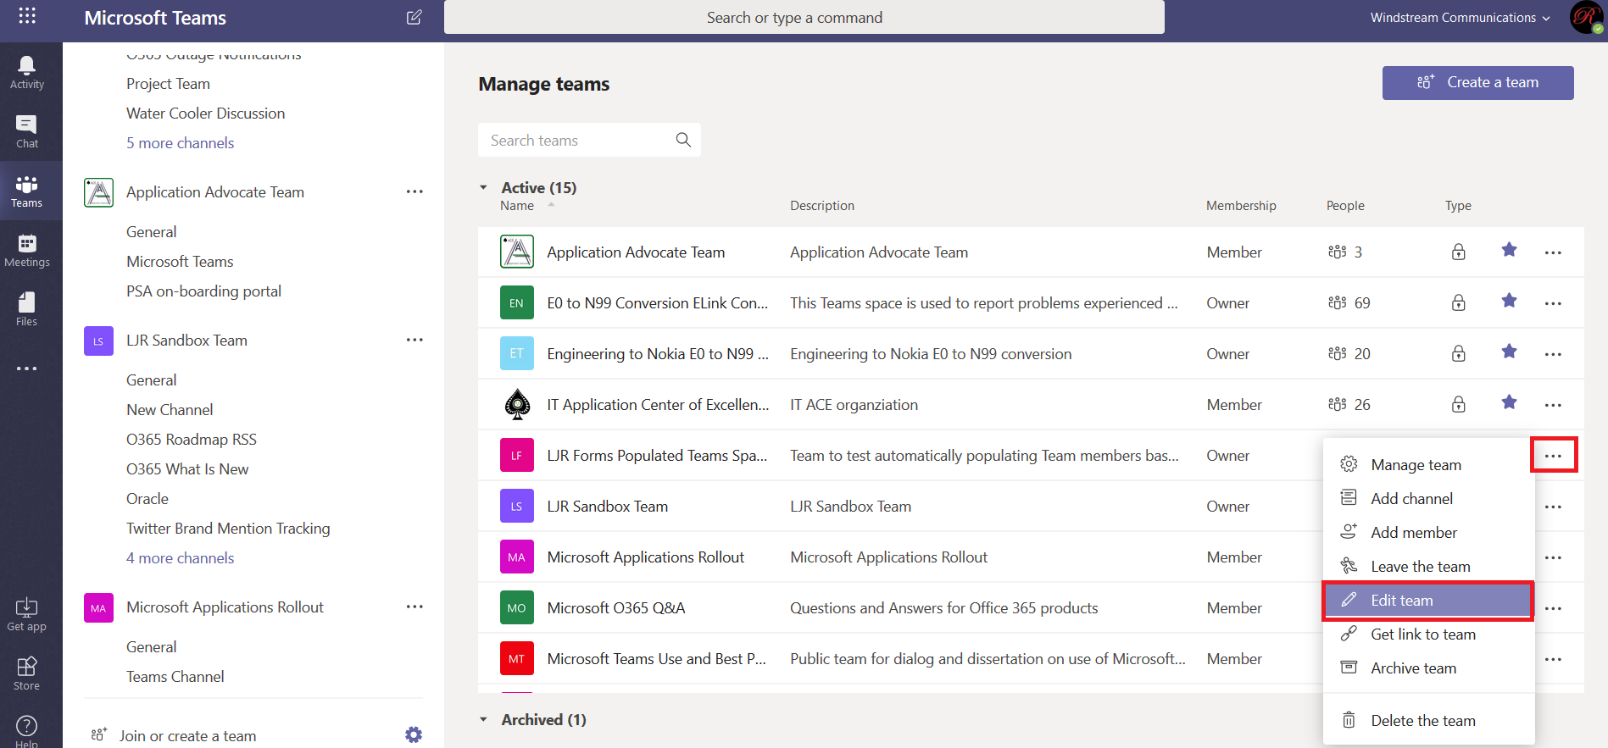Viewport: 1608px width, 748px height.
Task: Open Help in the sidebar
Action: click(27, 730)
